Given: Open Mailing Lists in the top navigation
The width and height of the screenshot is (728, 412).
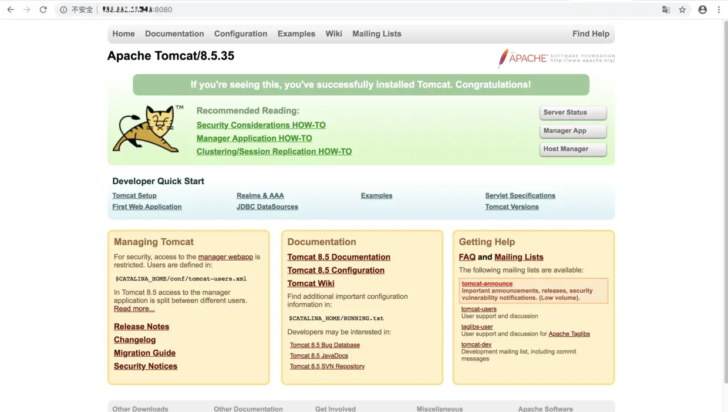Looking at the screenshot, I should tap(377, 34).
